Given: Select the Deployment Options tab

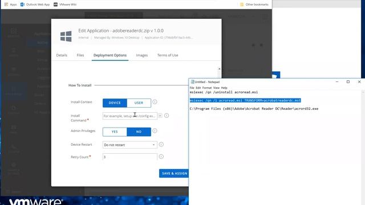Looking at the screenshot, I should 110,55.
